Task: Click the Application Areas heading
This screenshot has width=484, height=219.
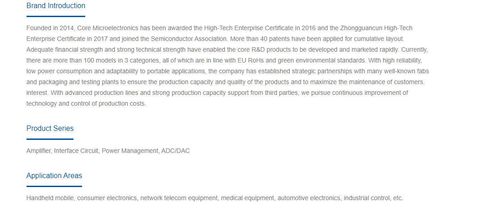Action: tap(54, 175)
